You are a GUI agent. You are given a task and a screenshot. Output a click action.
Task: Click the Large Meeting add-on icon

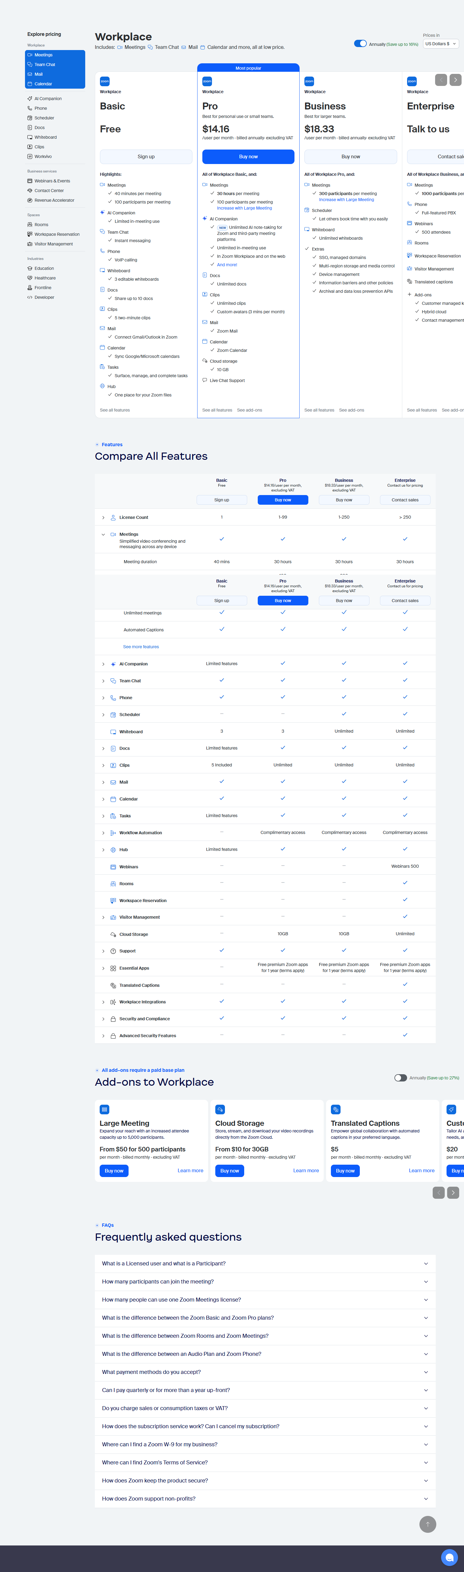click(x=105, y=1110)
